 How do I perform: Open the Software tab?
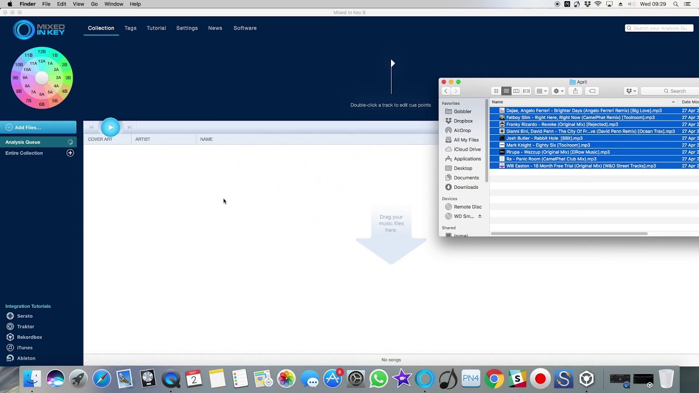point(245,28)
